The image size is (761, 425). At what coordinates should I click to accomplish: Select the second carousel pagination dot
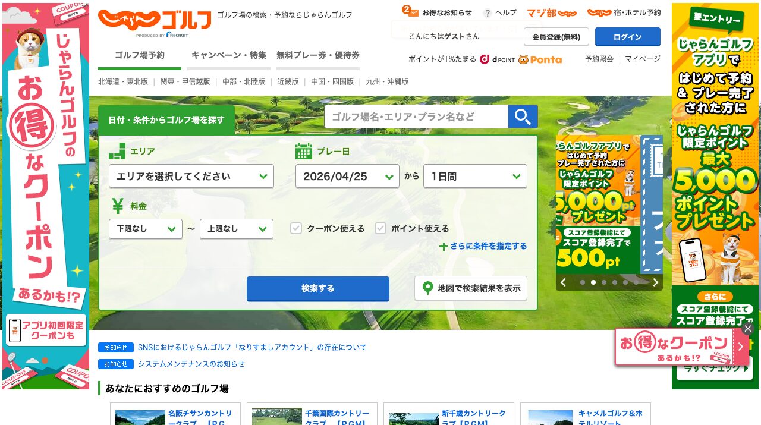coord(593,282)
